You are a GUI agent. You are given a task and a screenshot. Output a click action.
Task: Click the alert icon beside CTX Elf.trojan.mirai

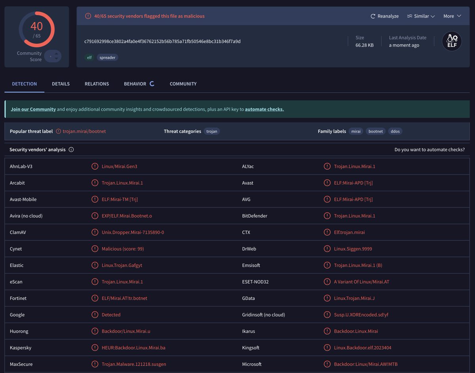(327, 232)
